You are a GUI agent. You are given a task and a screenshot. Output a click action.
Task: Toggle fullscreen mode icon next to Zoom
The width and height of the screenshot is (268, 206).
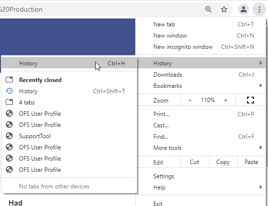tap(250, 100)
